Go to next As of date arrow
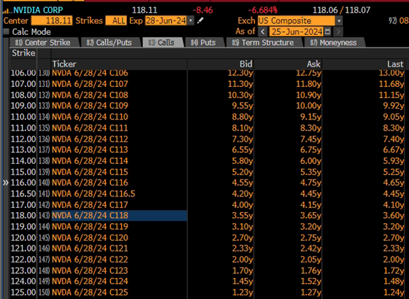This screenshot has height=299, width=409. coord(338,32)
